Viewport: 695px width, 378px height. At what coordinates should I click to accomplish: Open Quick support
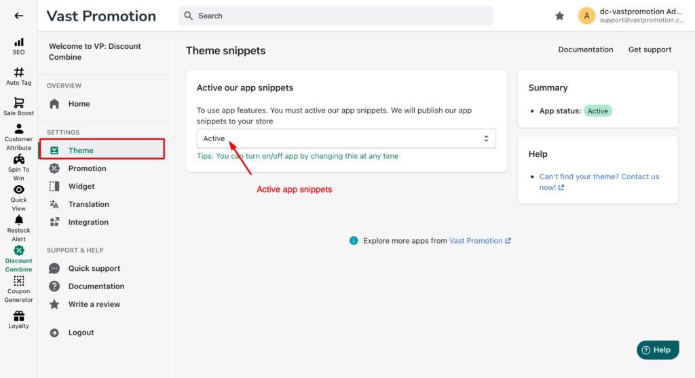[94, 268]
